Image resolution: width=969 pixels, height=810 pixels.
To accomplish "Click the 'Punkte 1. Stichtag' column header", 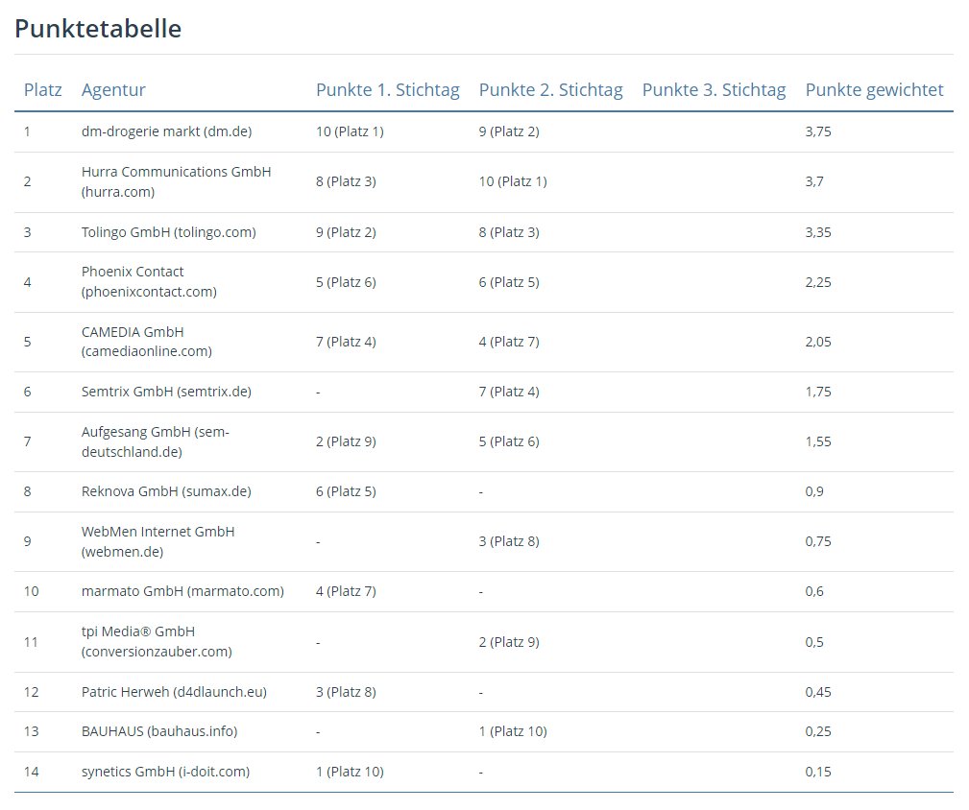I will (x=387, y=90).
